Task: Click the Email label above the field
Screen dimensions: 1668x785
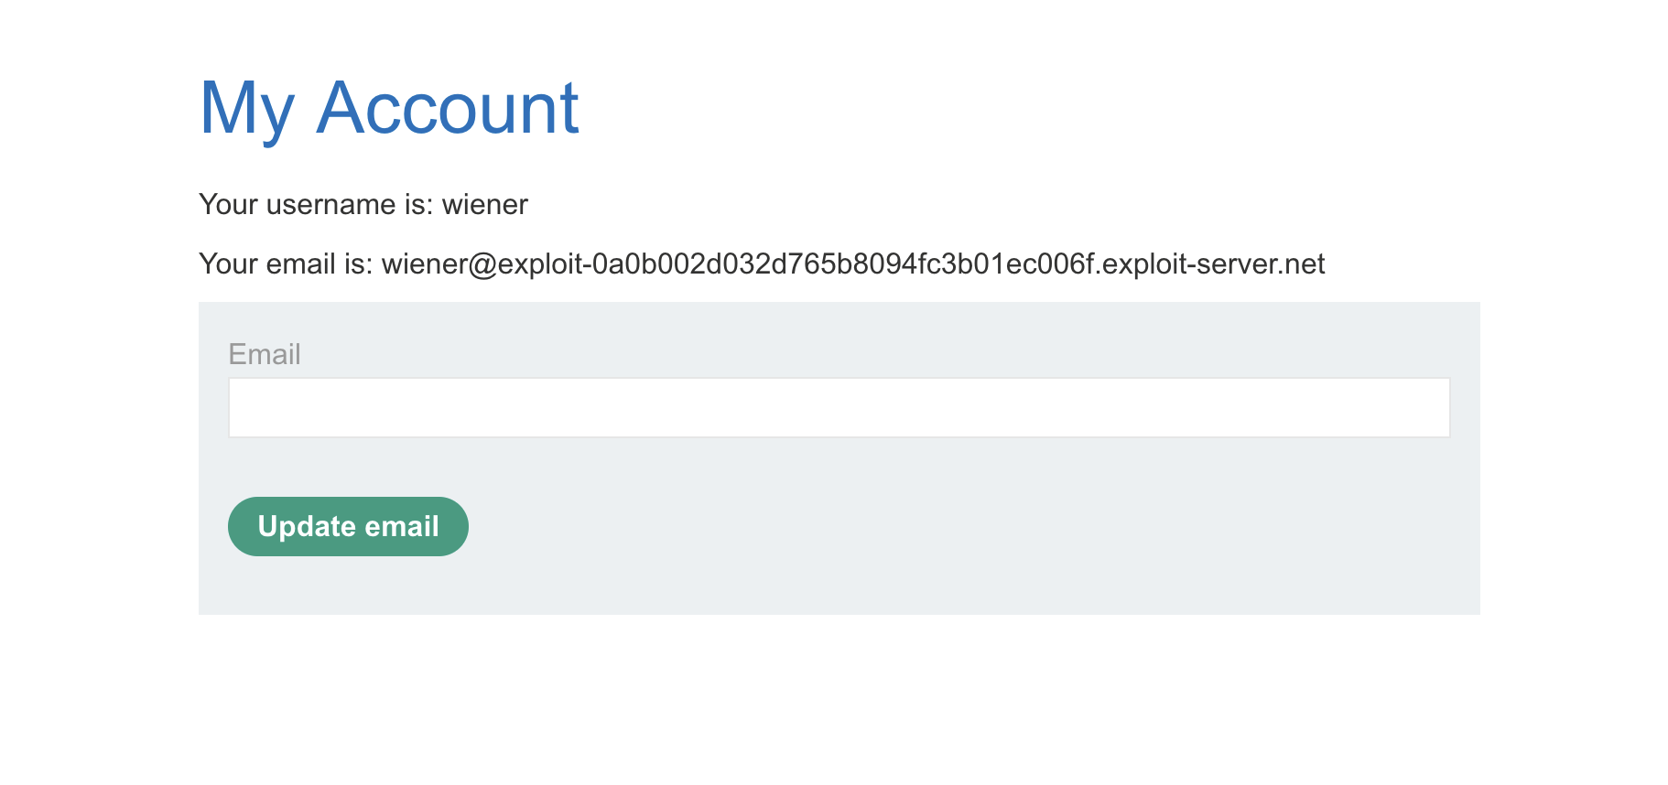Action: (265, 354)
